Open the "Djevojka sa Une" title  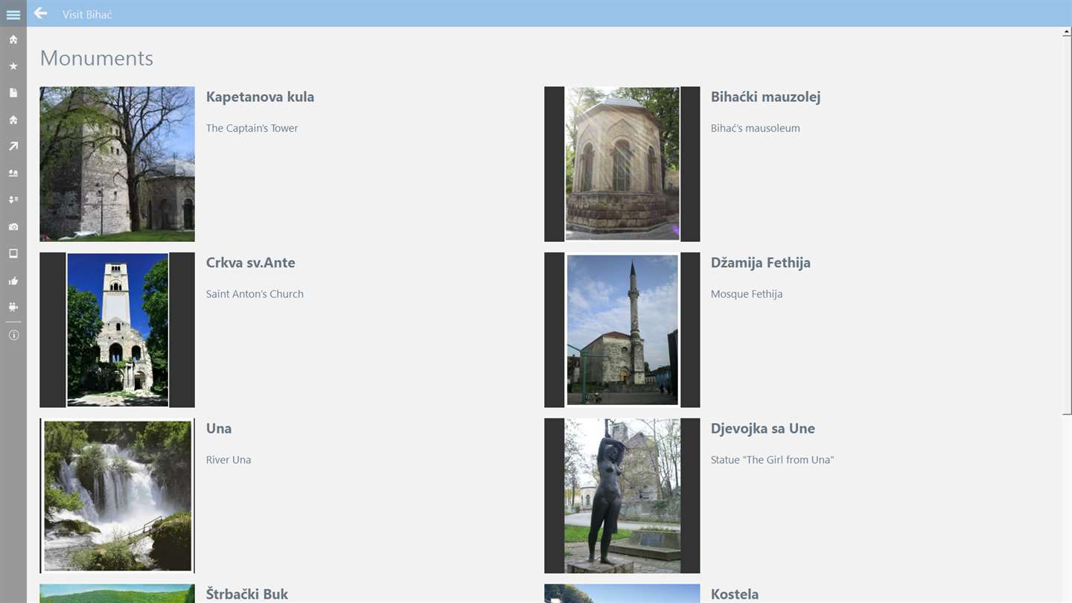[763, 429]
